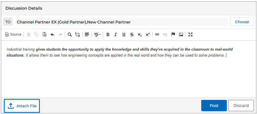Click the TO recipients field
Screen dimensions: 257x114
tap(122, 22)
